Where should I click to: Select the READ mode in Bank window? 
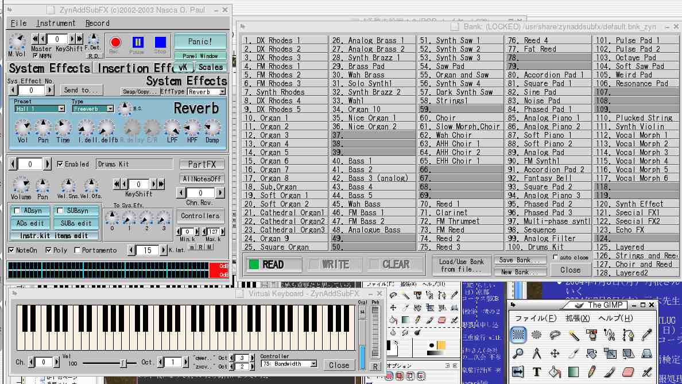pos(273,265)
